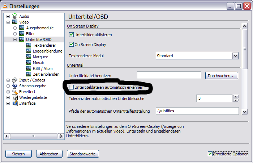The image size is (253, 163).
Task: Click the Textrenderer icon
Action: 29,45
